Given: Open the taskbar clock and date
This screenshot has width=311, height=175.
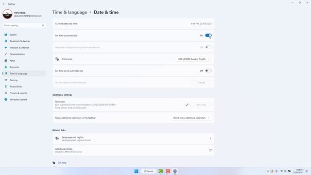Looking at the screenshot, I should pyautogui.click(x=299, y=171).
